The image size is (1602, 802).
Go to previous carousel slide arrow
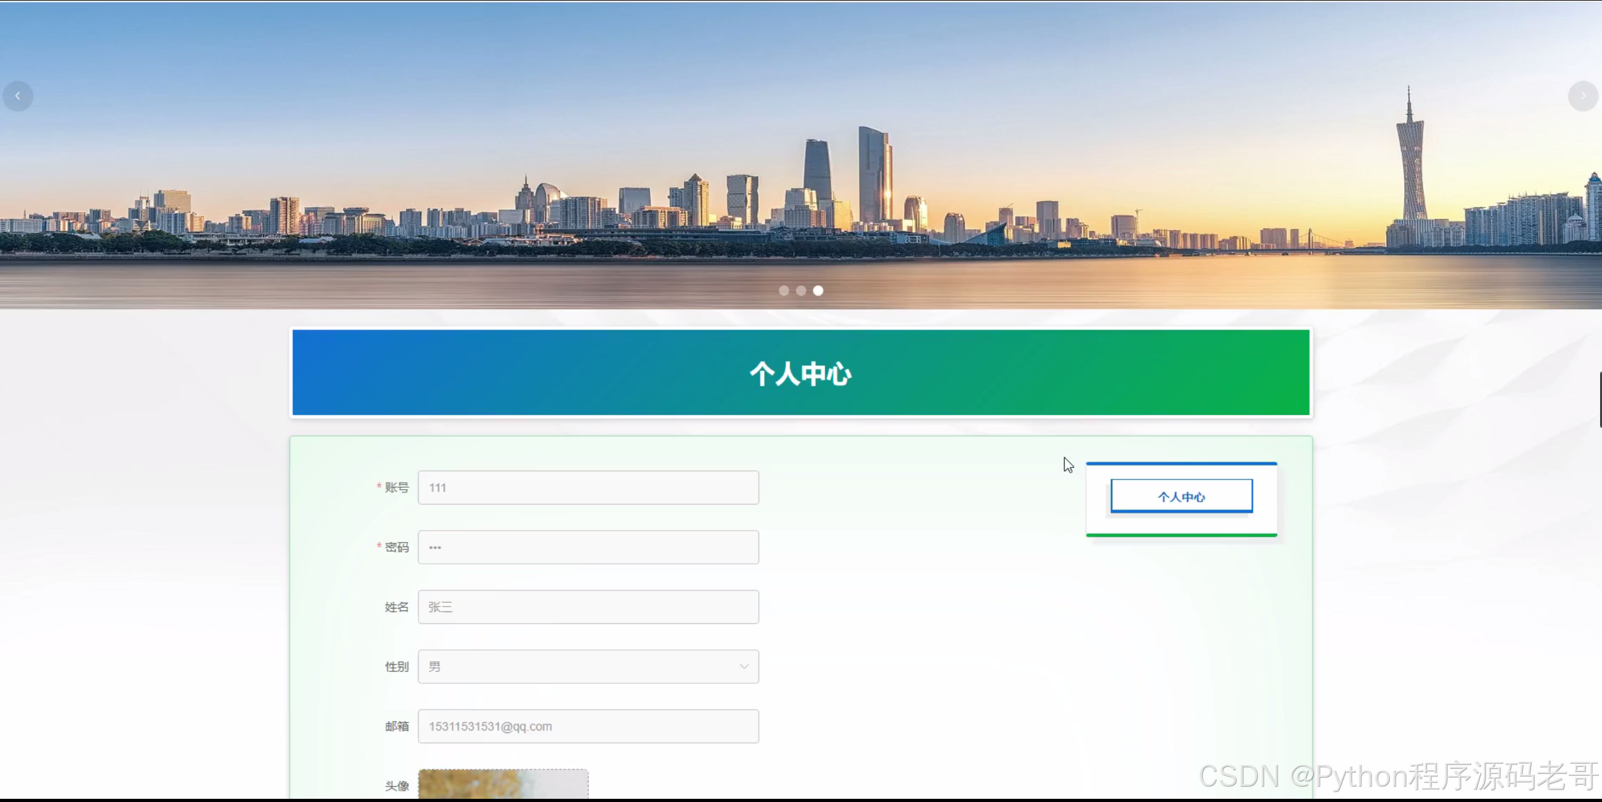tap(18, 96)
